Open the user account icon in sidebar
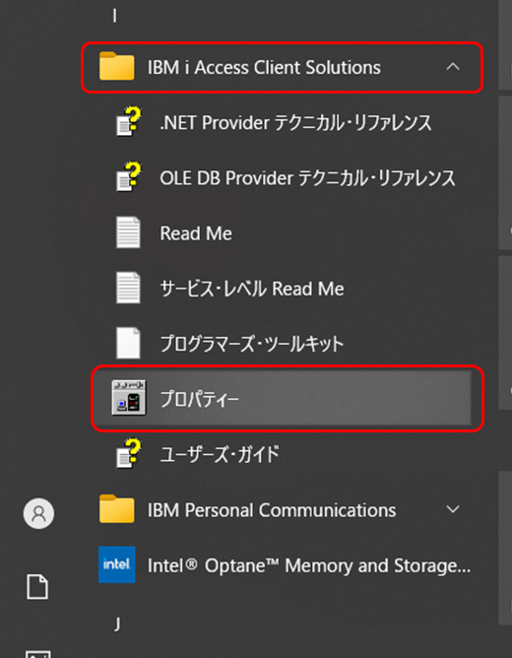Viewport: 512px width, 658px height. pyautogui.click(x=38, y=513)
